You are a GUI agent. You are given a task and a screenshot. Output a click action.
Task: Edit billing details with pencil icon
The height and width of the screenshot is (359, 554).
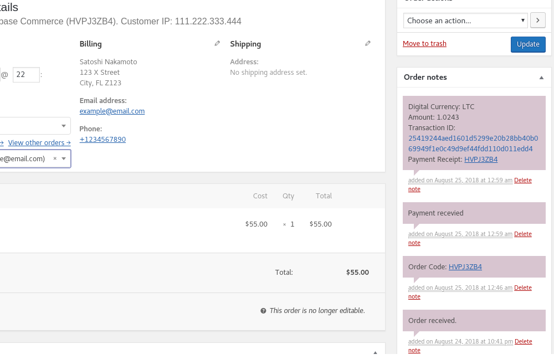point(217,43)
